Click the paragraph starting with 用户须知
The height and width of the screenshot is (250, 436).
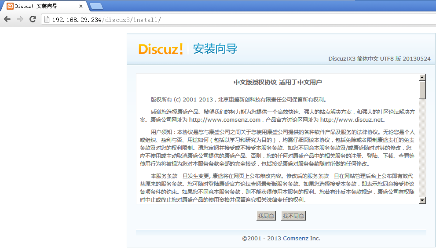pyautogui.click(x=277, y=148)
